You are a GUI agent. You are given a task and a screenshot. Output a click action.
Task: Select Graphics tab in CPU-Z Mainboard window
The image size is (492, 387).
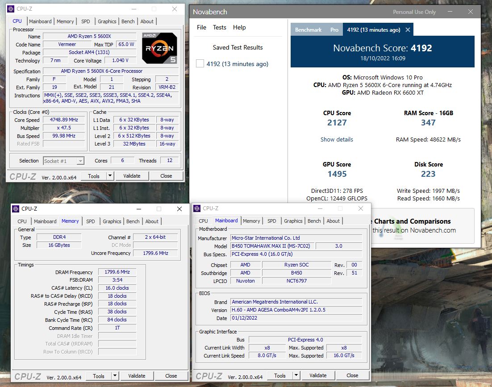pyautogui.click(x=293, y=221)
